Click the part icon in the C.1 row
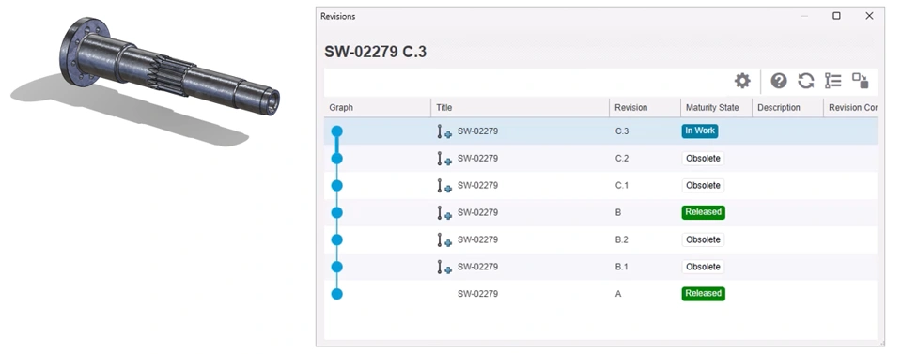The height and width of the screenshot is (354, 902). pyautogui.click(x=444, y=186)
